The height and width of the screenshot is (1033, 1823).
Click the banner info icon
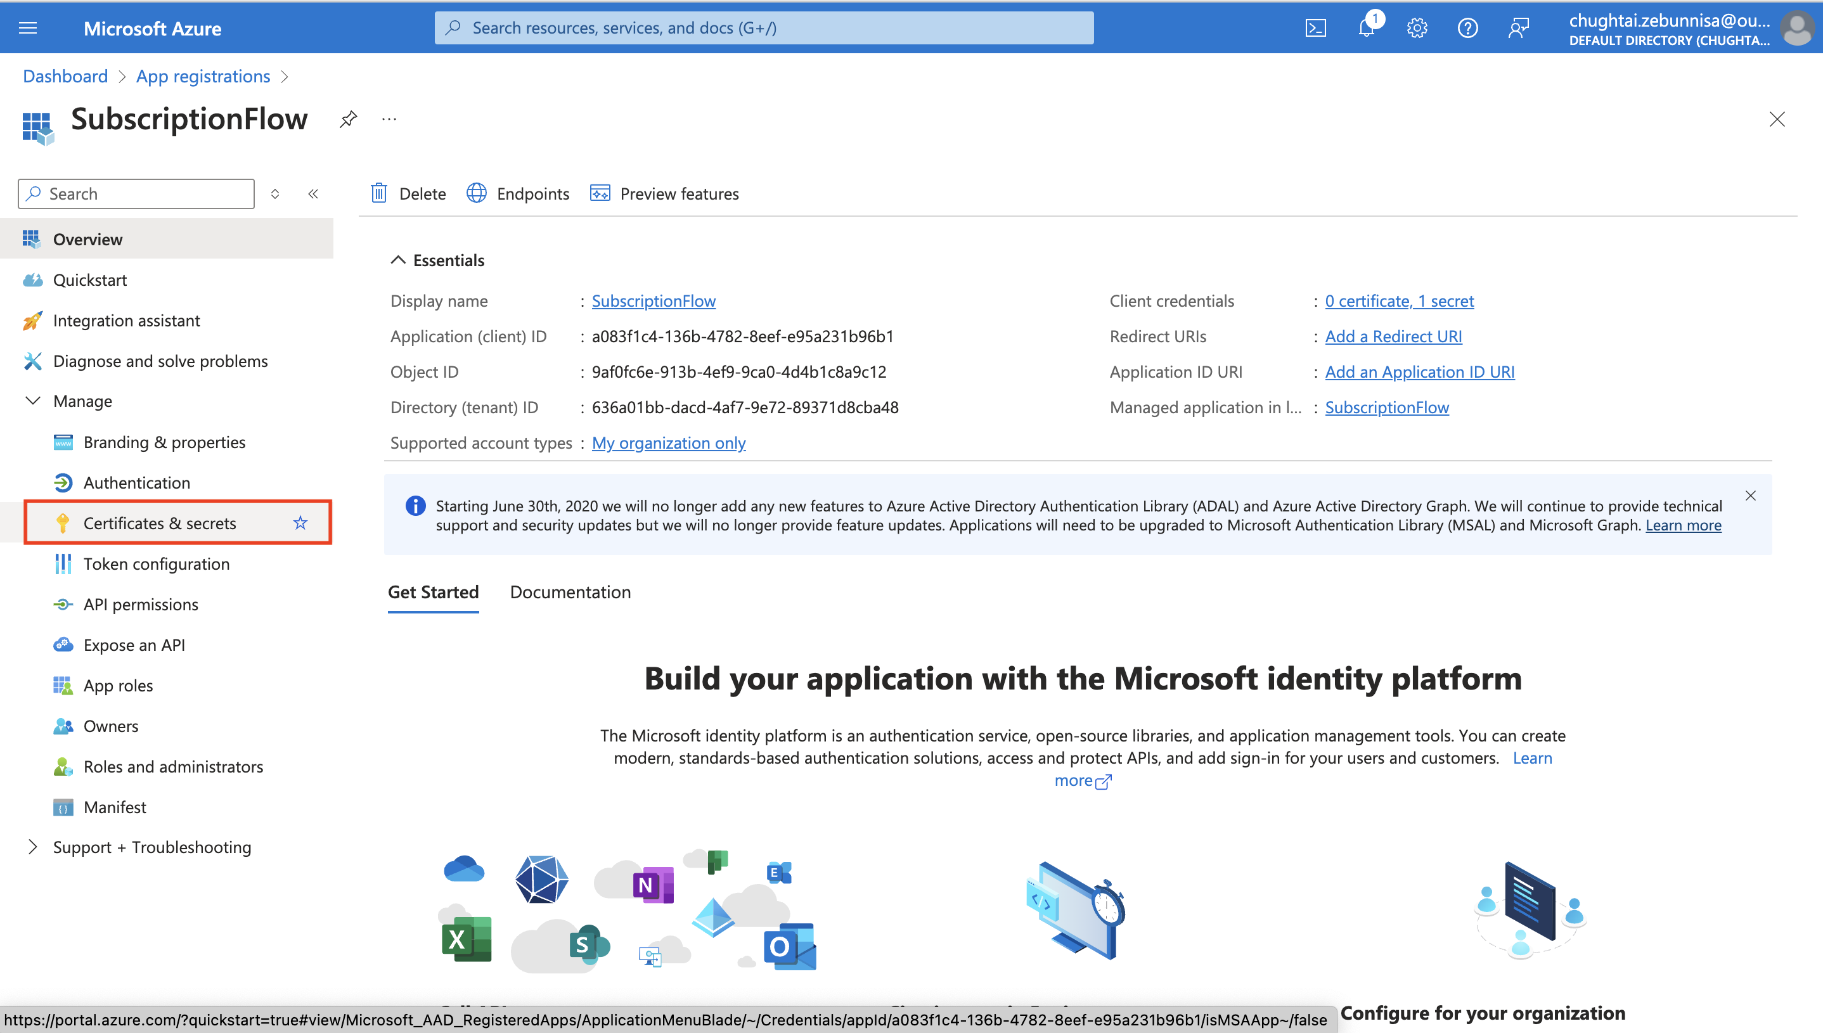(x=415, y=505)
